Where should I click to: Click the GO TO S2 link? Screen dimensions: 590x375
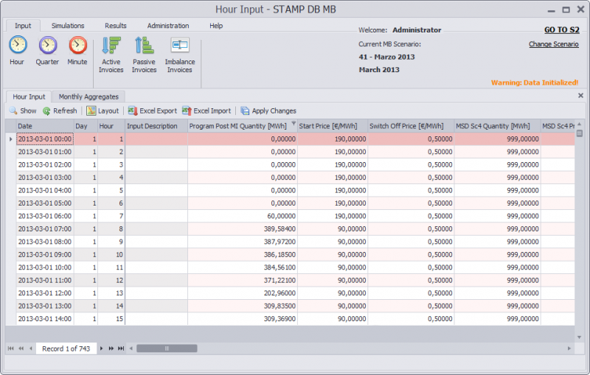click(x=561, y=30)
